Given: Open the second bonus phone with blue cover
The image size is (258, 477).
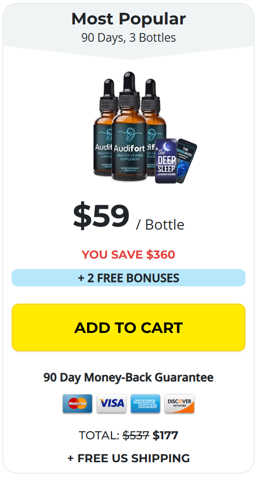Looking at the screenshot, I should (x=186, y=160).
